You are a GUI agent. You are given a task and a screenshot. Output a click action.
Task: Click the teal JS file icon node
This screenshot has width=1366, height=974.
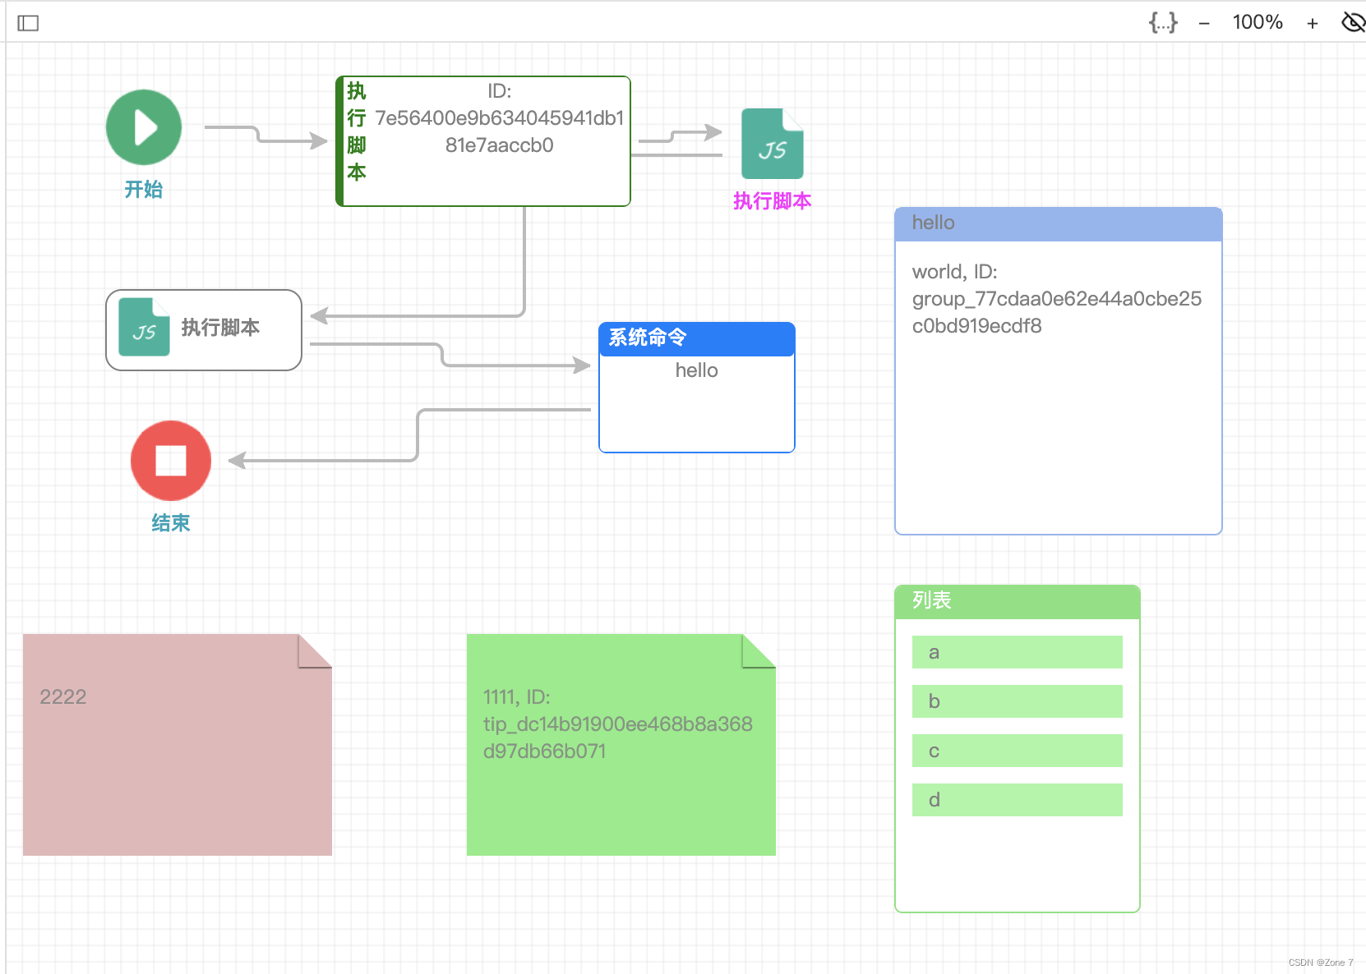[x=773, y=144]
